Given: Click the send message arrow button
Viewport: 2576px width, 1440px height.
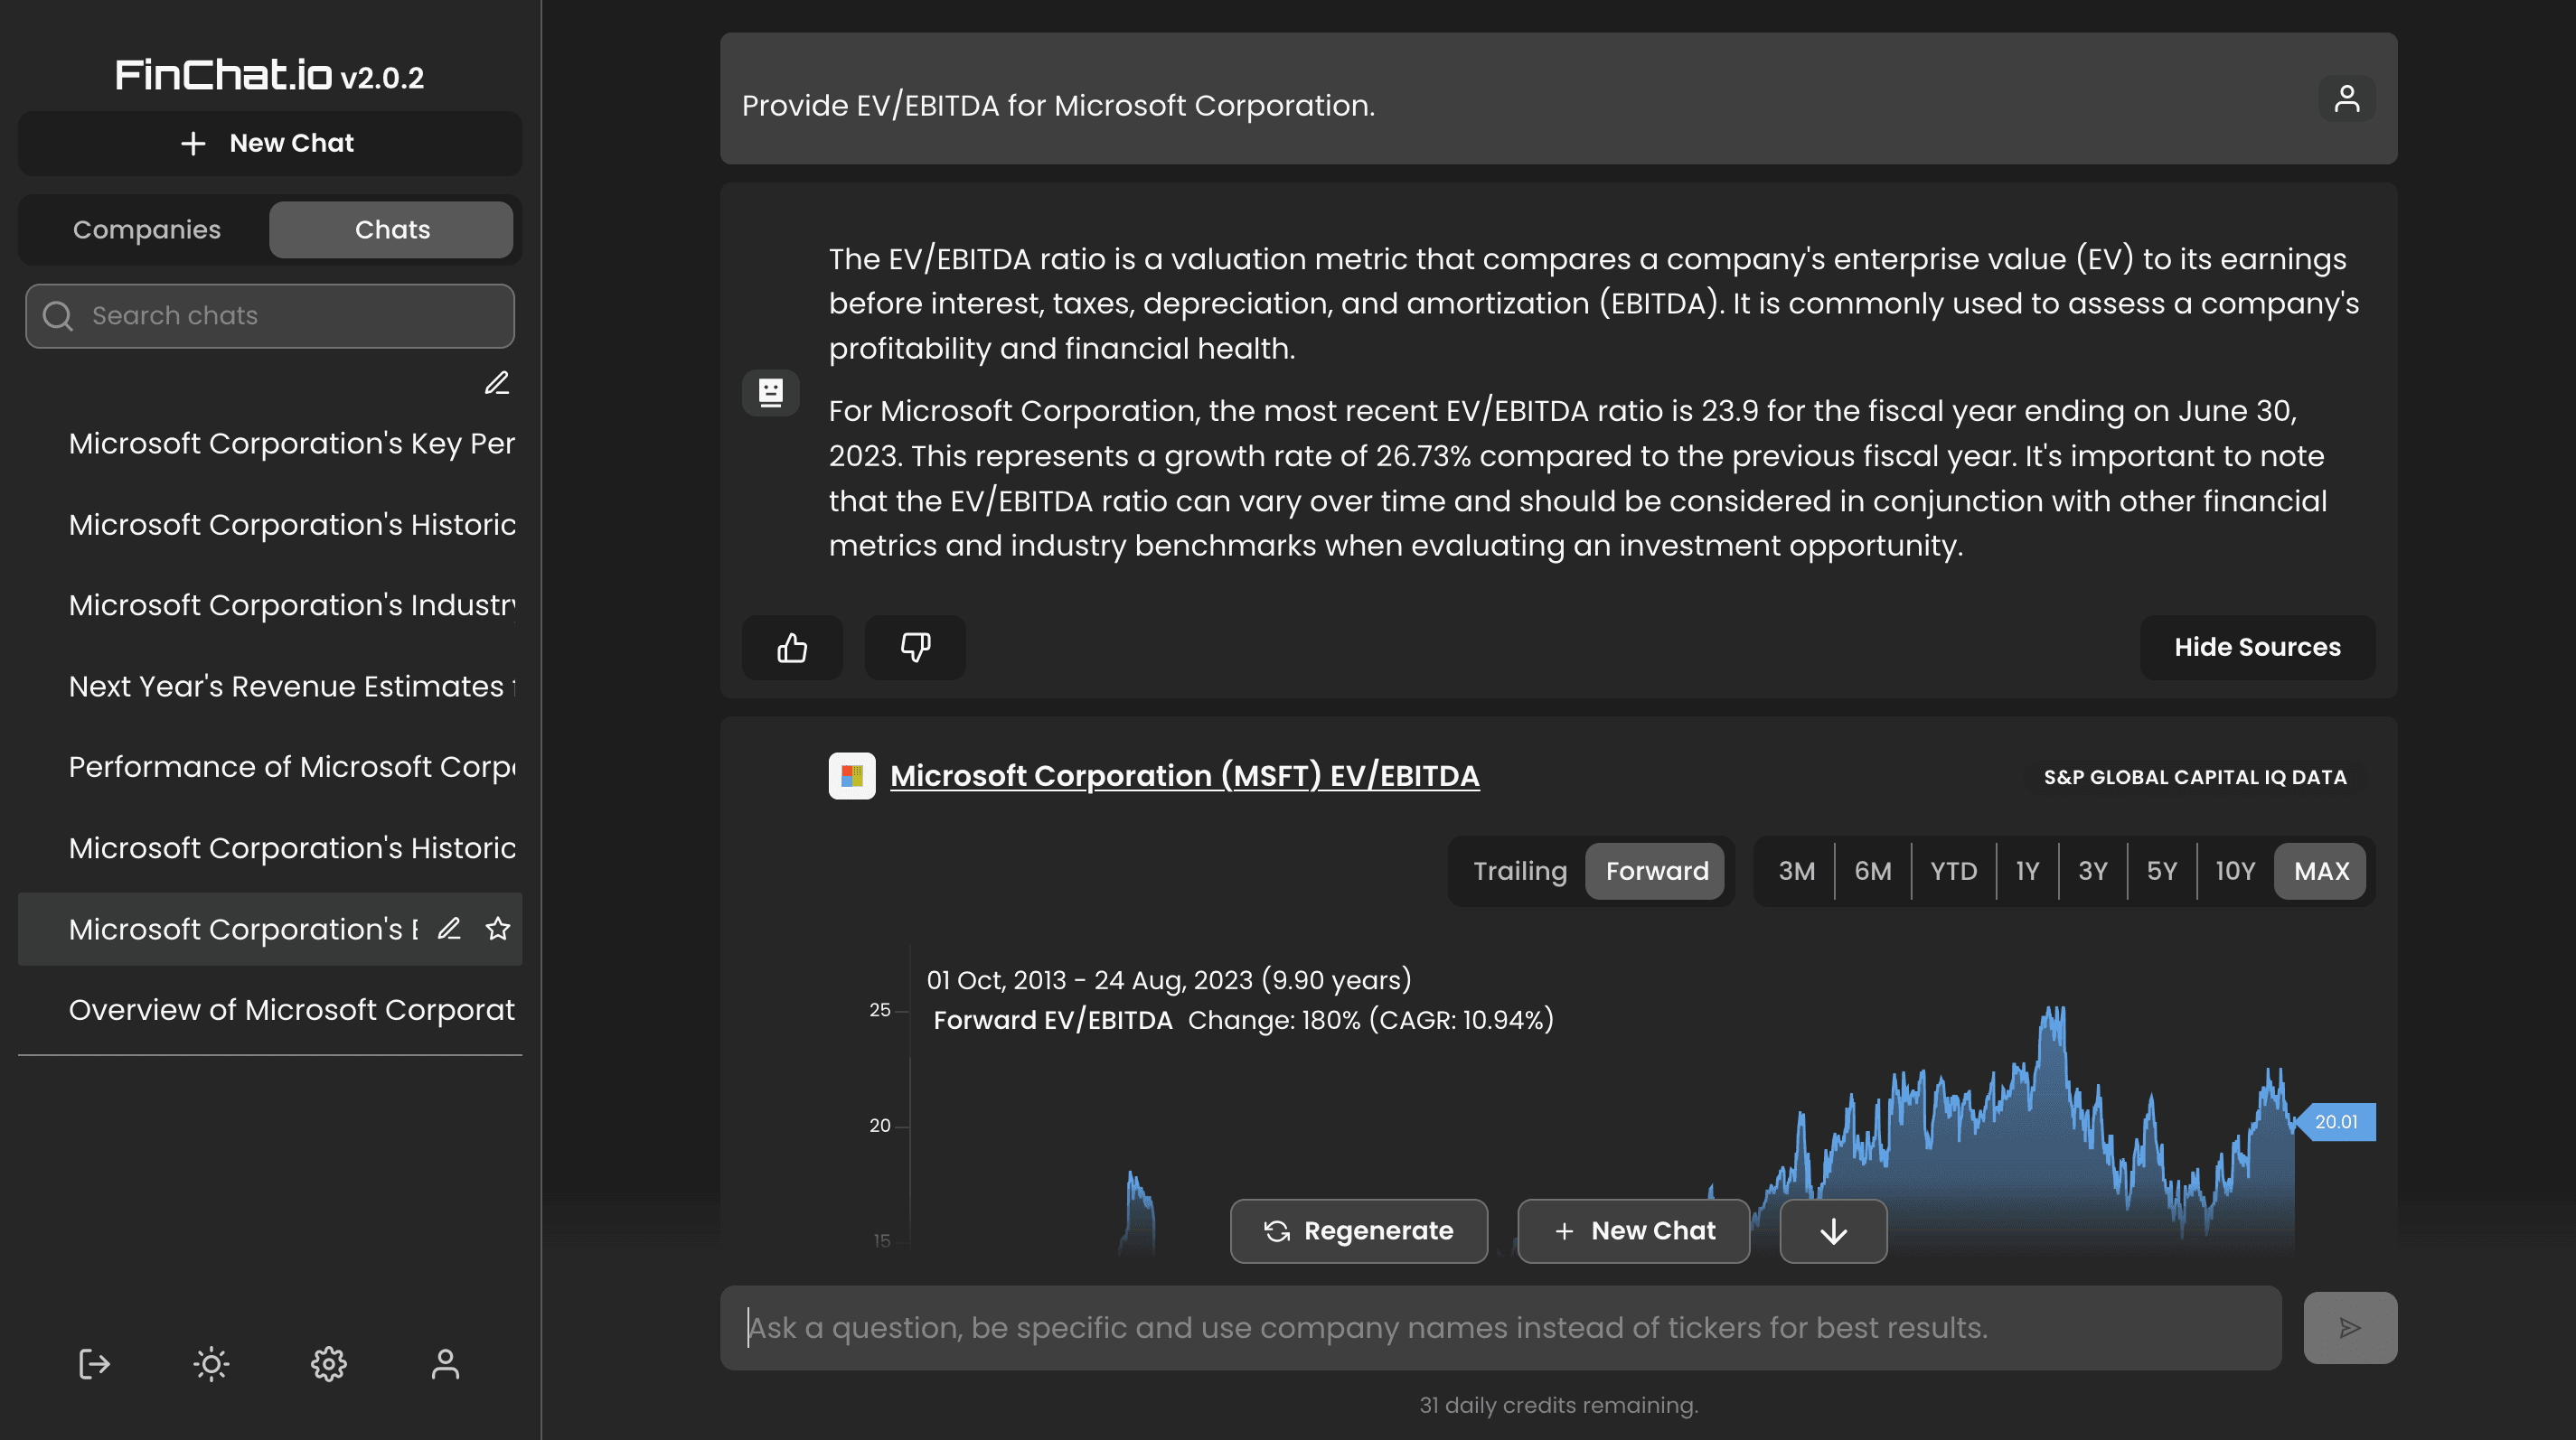Looking at the screenshot, I should tap(2350, 1327).
